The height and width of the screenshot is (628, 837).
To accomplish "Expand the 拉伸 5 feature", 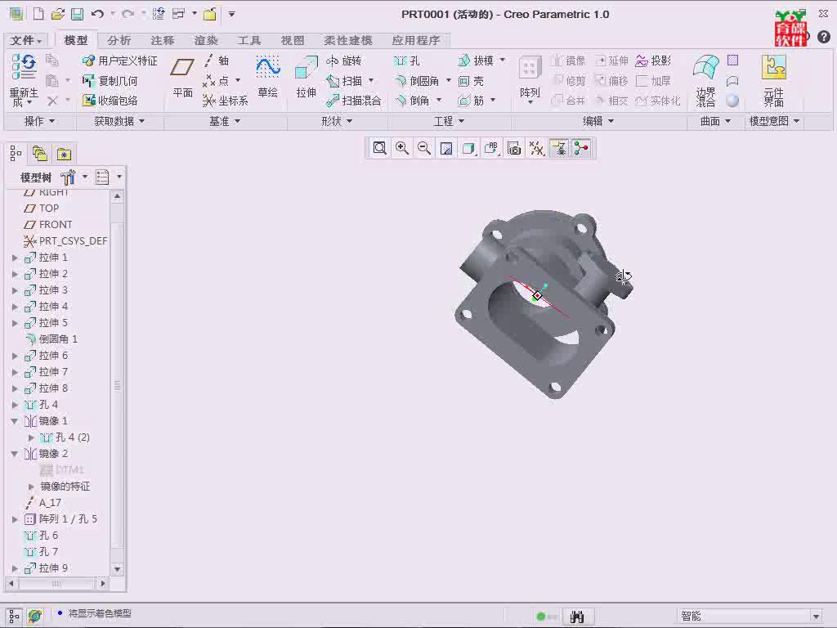I will (15, 323).
